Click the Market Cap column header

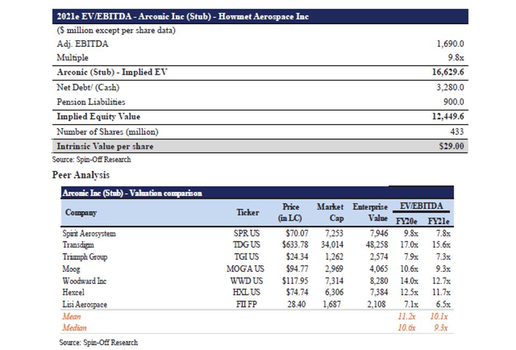click(330, 212)
